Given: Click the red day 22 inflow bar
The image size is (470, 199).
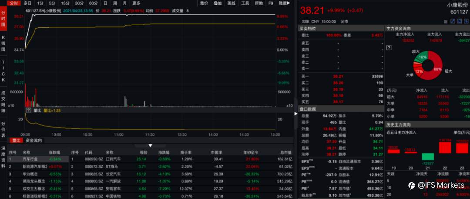Looking at the screenshot, I should click(x=444, y=147).
